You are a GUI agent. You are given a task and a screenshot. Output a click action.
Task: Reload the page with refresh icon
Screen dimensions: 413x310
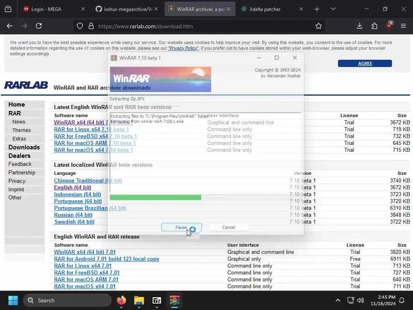pos(39,26)
